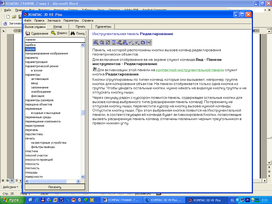Go back with the Назад button
Viewport: 272px width, 204px height.
coord(58,27)
